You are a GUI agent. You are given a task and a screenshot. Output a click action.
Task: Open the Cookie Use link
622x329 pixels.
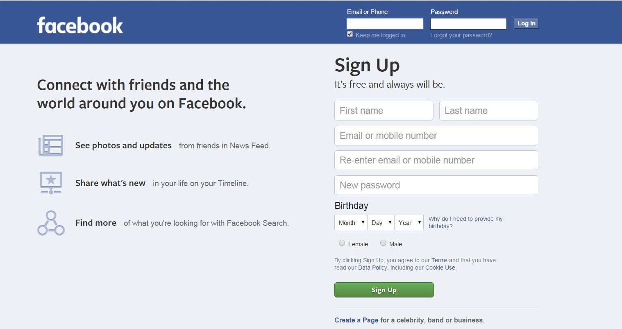[440, 268]
